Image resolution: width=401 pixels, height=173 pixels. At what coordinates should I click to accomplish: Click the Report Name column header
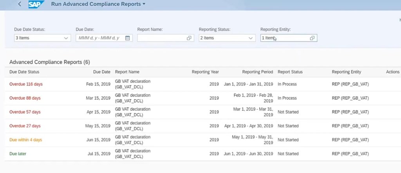pos(127,72)
